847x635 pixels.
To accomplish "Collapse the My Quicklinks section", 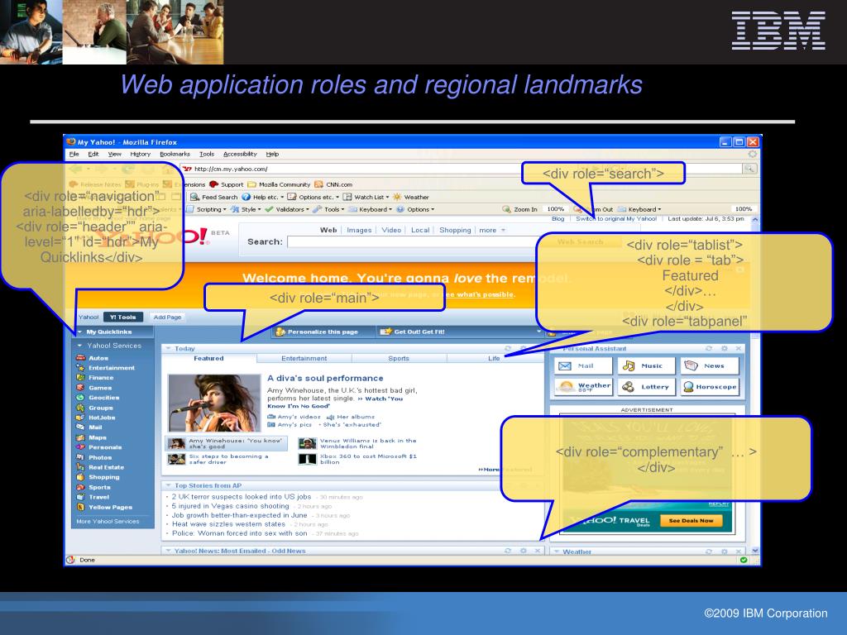I will coord(80,332).
